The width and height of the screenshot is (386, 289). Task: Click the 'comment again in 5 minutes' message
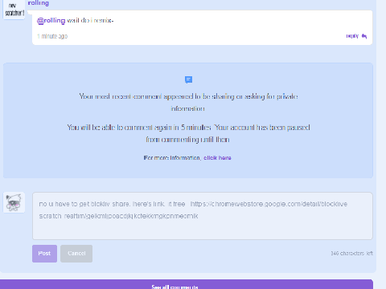click(188, 133)
